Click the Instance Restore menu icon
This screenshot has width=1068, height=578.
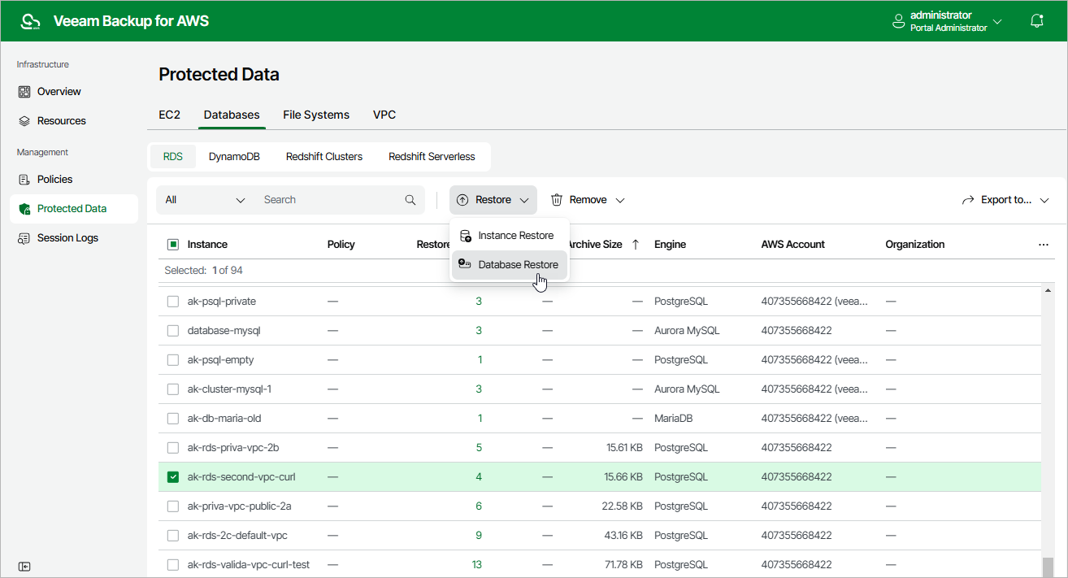[x=466, y=236]
